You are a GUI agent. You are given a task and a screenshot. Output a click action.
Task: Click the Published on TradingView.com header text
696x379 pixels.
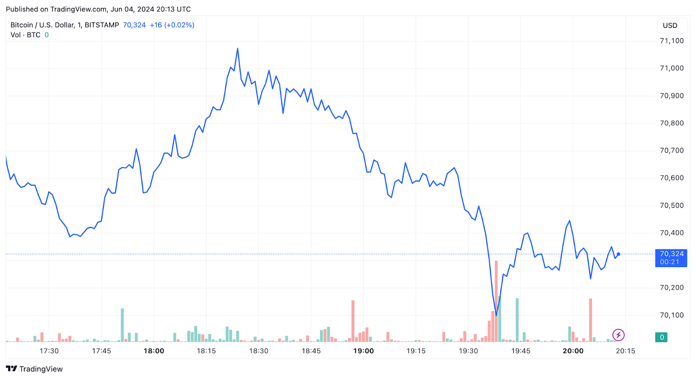(98, 9)
